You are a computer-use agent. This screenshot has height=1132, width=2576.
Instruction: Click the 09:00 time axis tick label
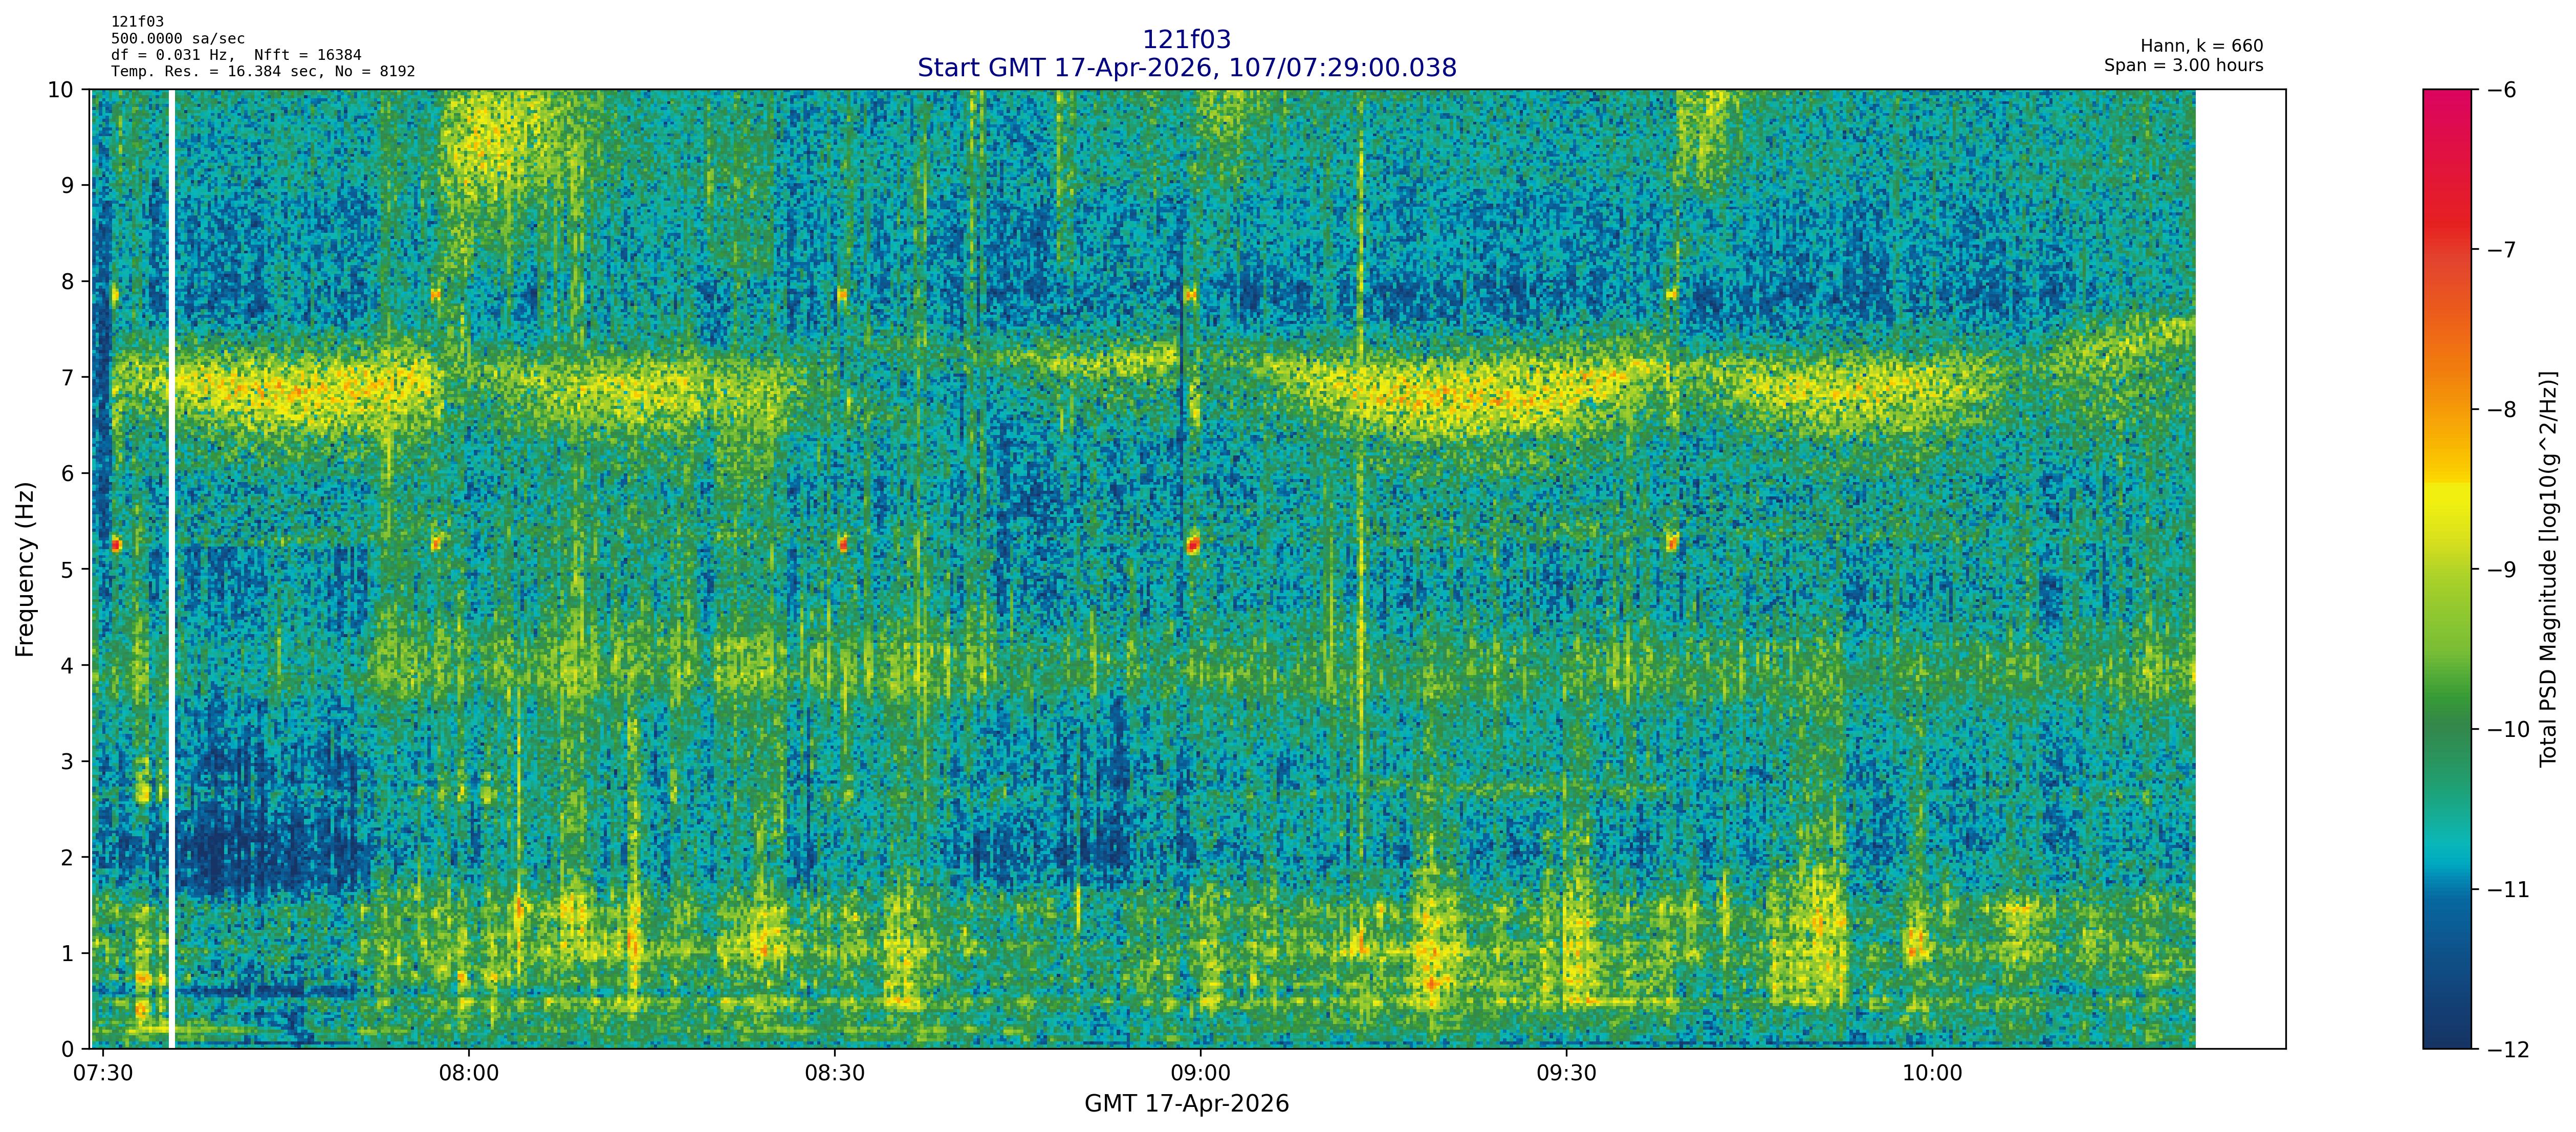[1200, 1074]
